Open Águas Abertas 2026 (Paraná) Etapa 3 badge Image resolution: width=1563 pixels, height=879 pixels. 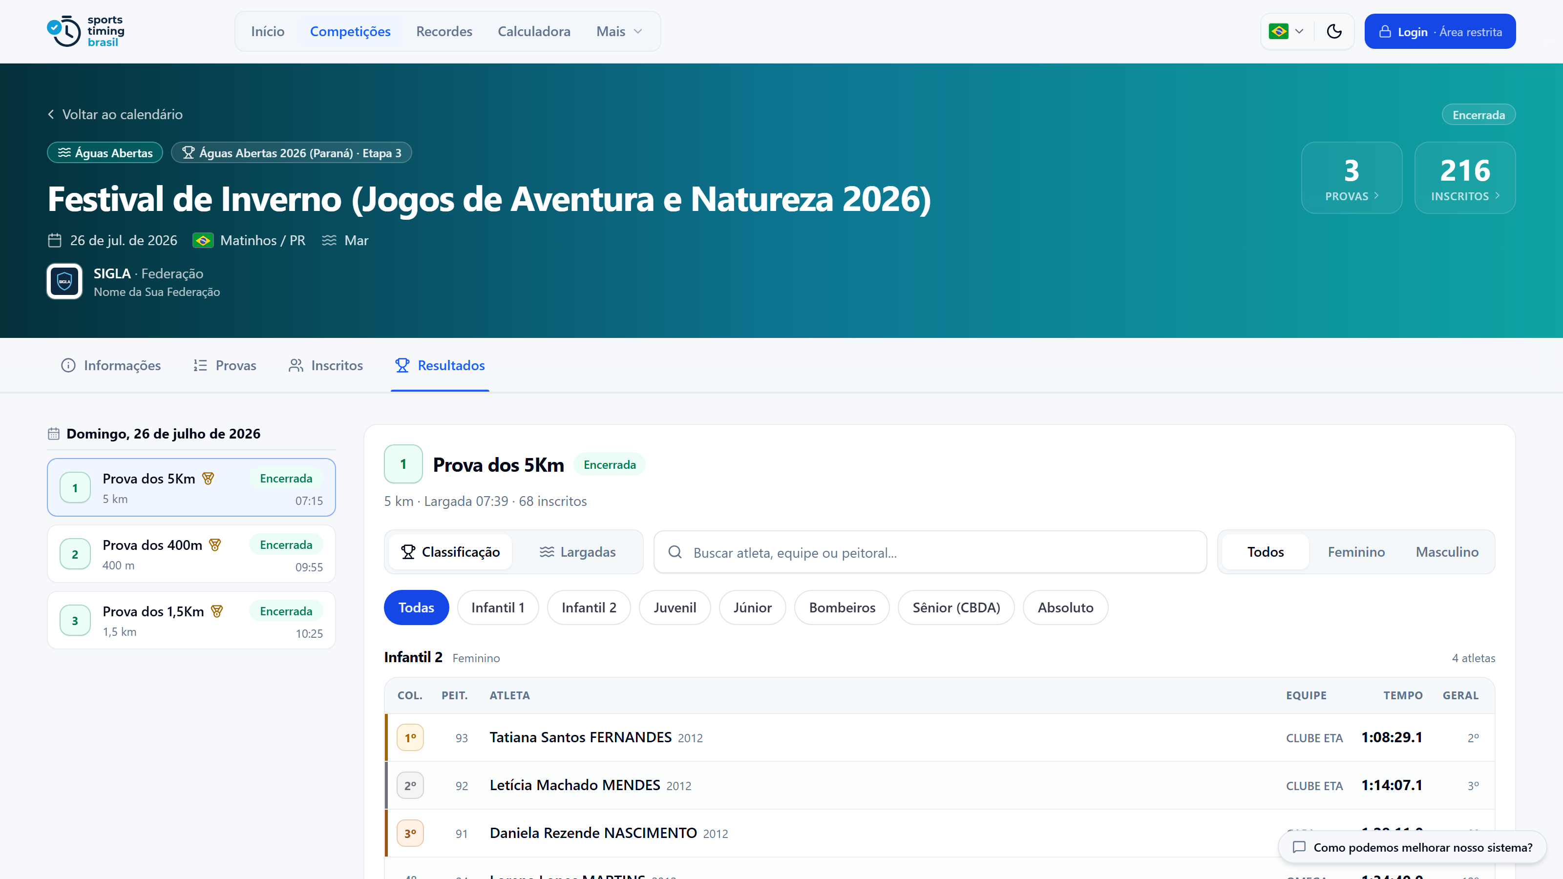(x=291, y=153)
